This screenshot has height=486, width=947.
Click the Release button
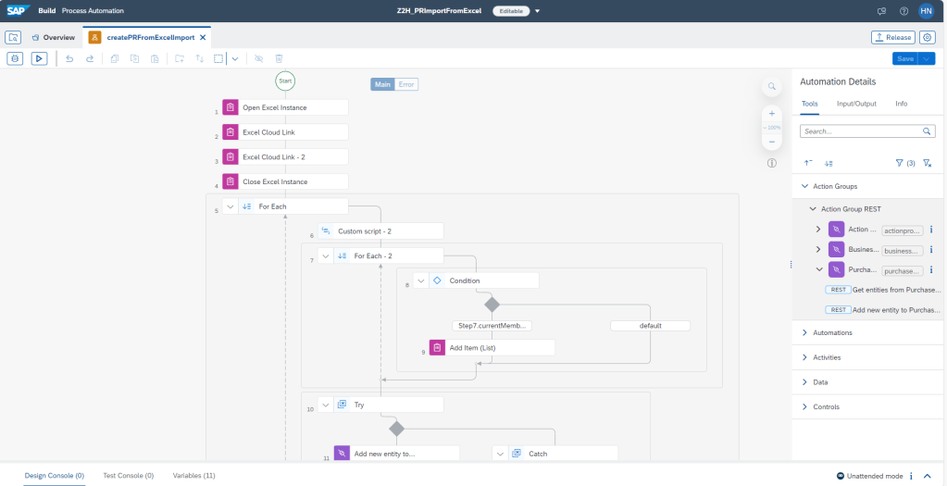(892, 37)
